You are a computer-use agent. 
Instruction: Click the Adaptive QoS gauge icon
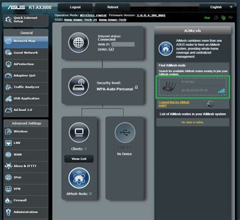(x=8, y=76)
